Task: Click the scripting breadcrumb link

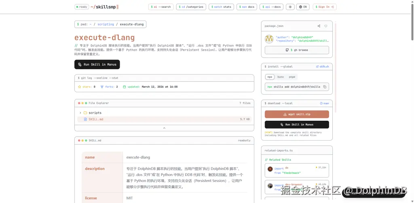Action: tap(106, 25)
